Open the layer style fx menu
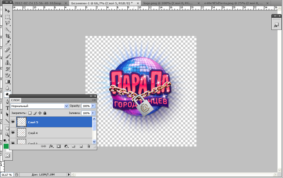 coord(51,146)
